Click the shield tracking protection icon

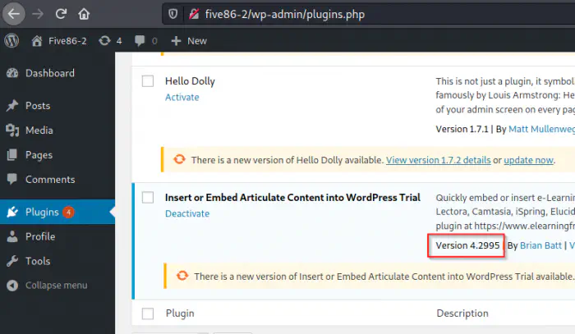[172, 14]
